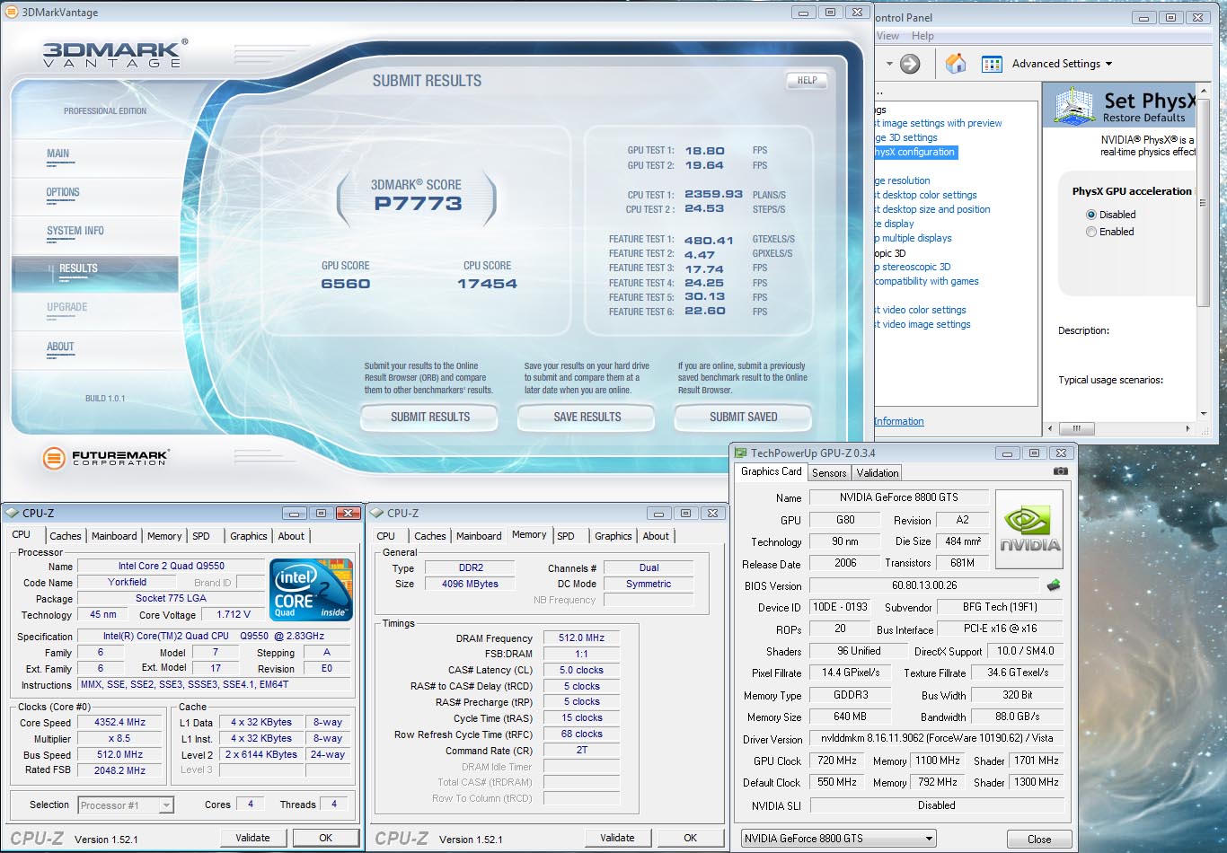Open the home icon in NVIDIA Control Panel

pos(956,63)
